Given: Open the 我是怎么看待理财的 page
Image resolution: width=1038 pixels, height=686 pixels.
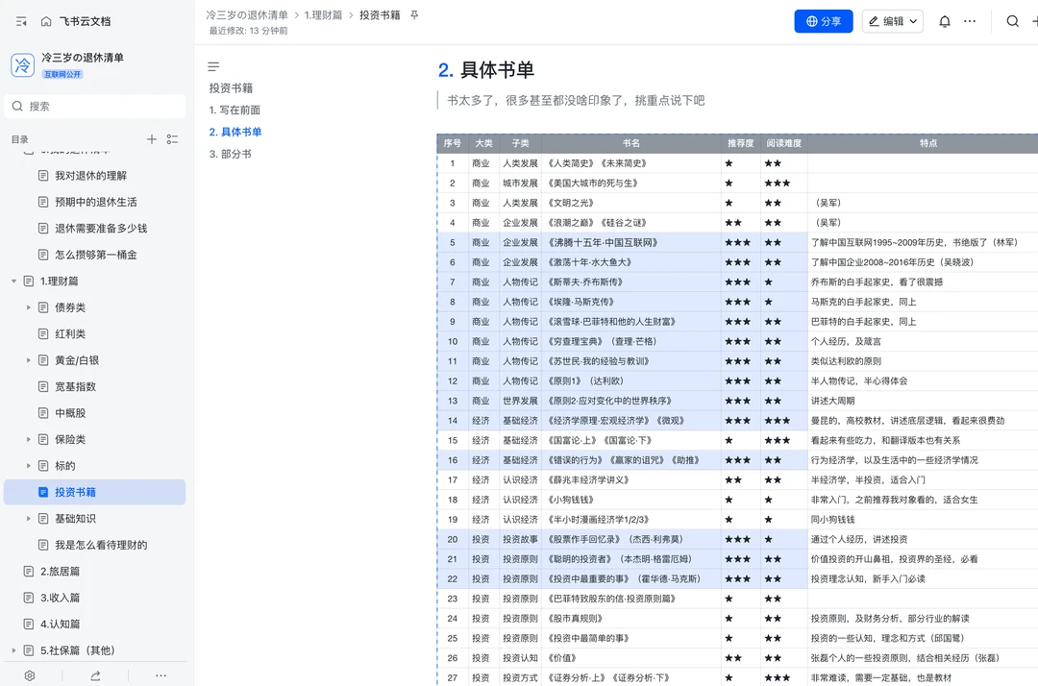Looking at the screenshot, I should 101,545.
